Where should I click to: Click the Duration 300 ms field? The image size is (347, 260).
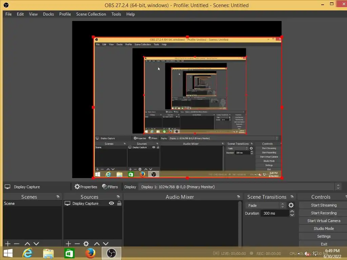(275, 213)
